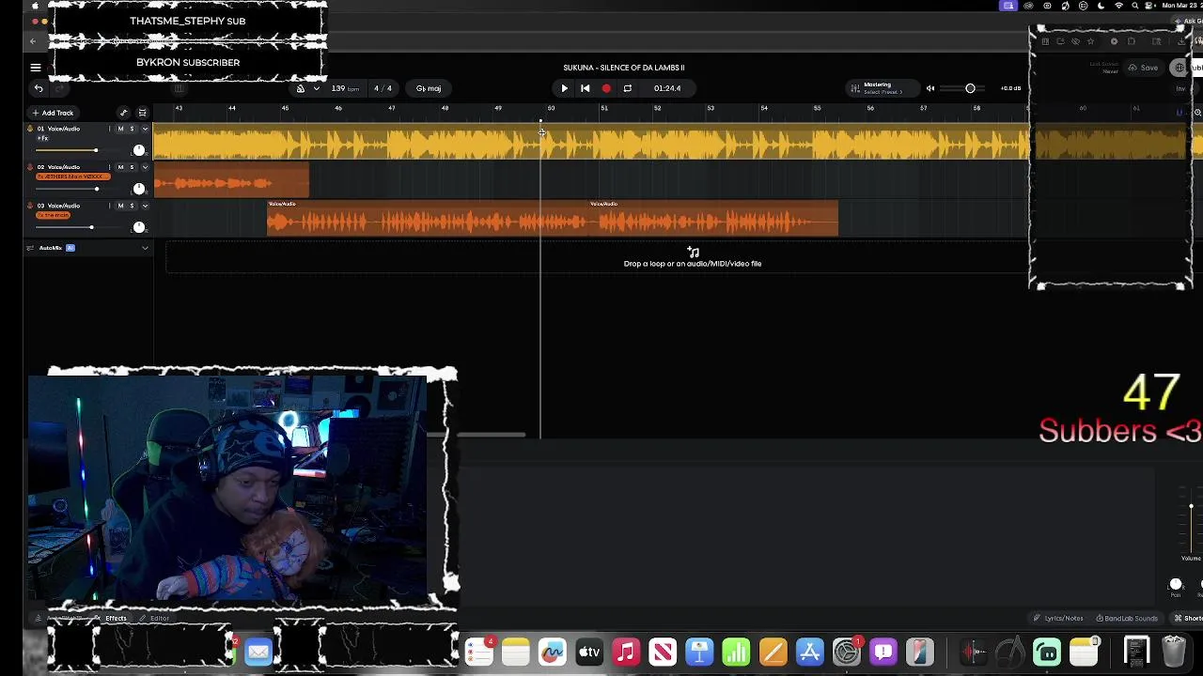
Task: Toggle cycle loop mode
Action: point(627,88)
